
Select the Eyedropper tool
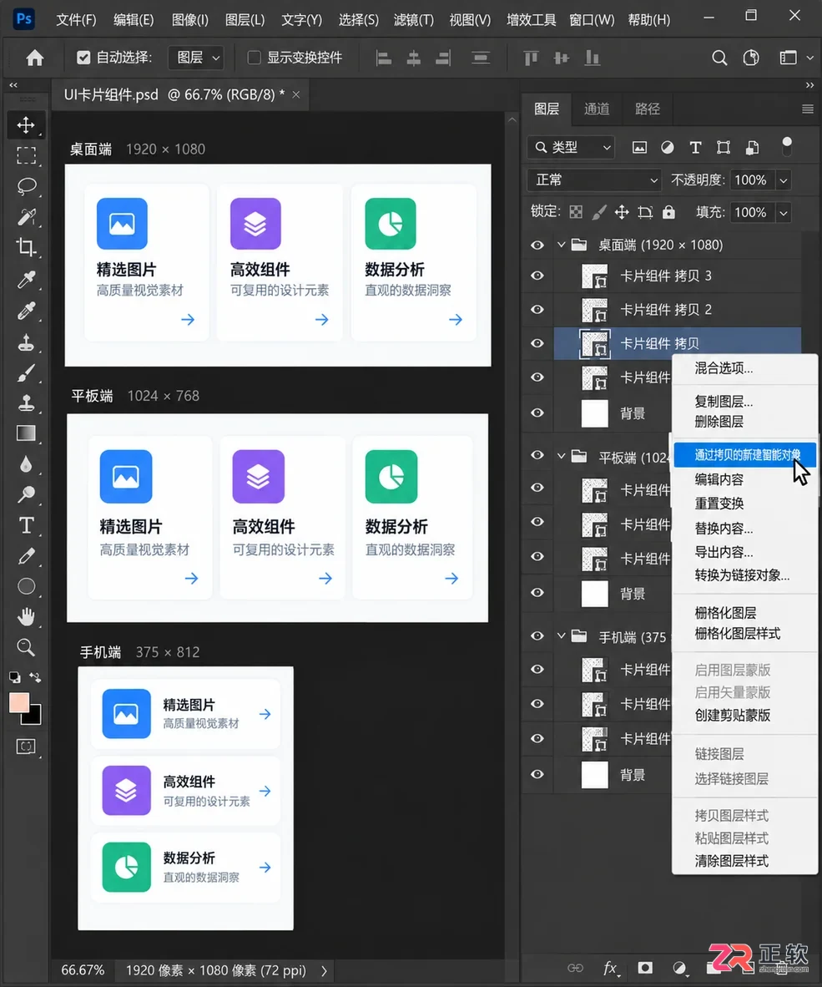click(26, 279)
